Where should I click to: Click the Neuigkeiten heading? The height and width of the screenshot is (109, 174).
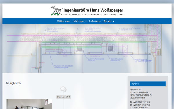tap(13, 83)
